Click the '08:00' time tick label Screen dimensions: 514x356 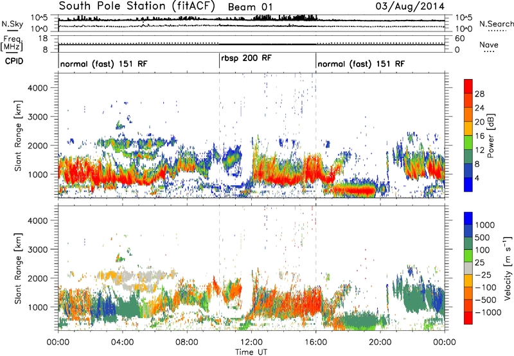[x=186, y=343]
